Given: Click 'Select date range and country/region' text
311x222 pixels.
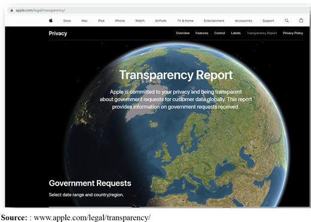Looking at the screenshot, I should [86, 194].
